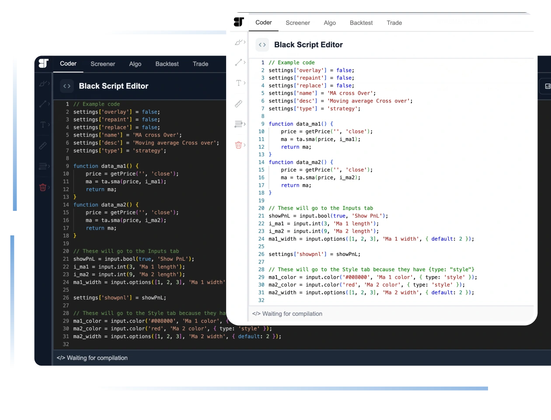The height and width of the screenshot is (420, 551).
Task: Click the red trash icon in dark sidebar
Action: (x=43, y=187)
